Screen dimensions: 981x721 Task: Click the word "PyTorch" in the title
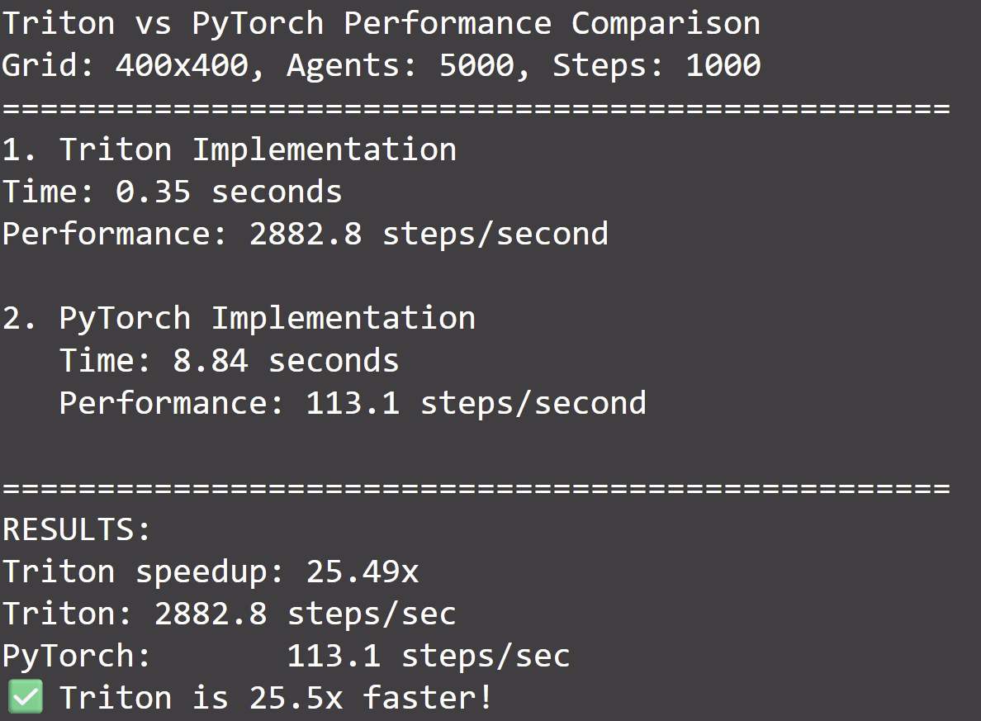[258, 23]
